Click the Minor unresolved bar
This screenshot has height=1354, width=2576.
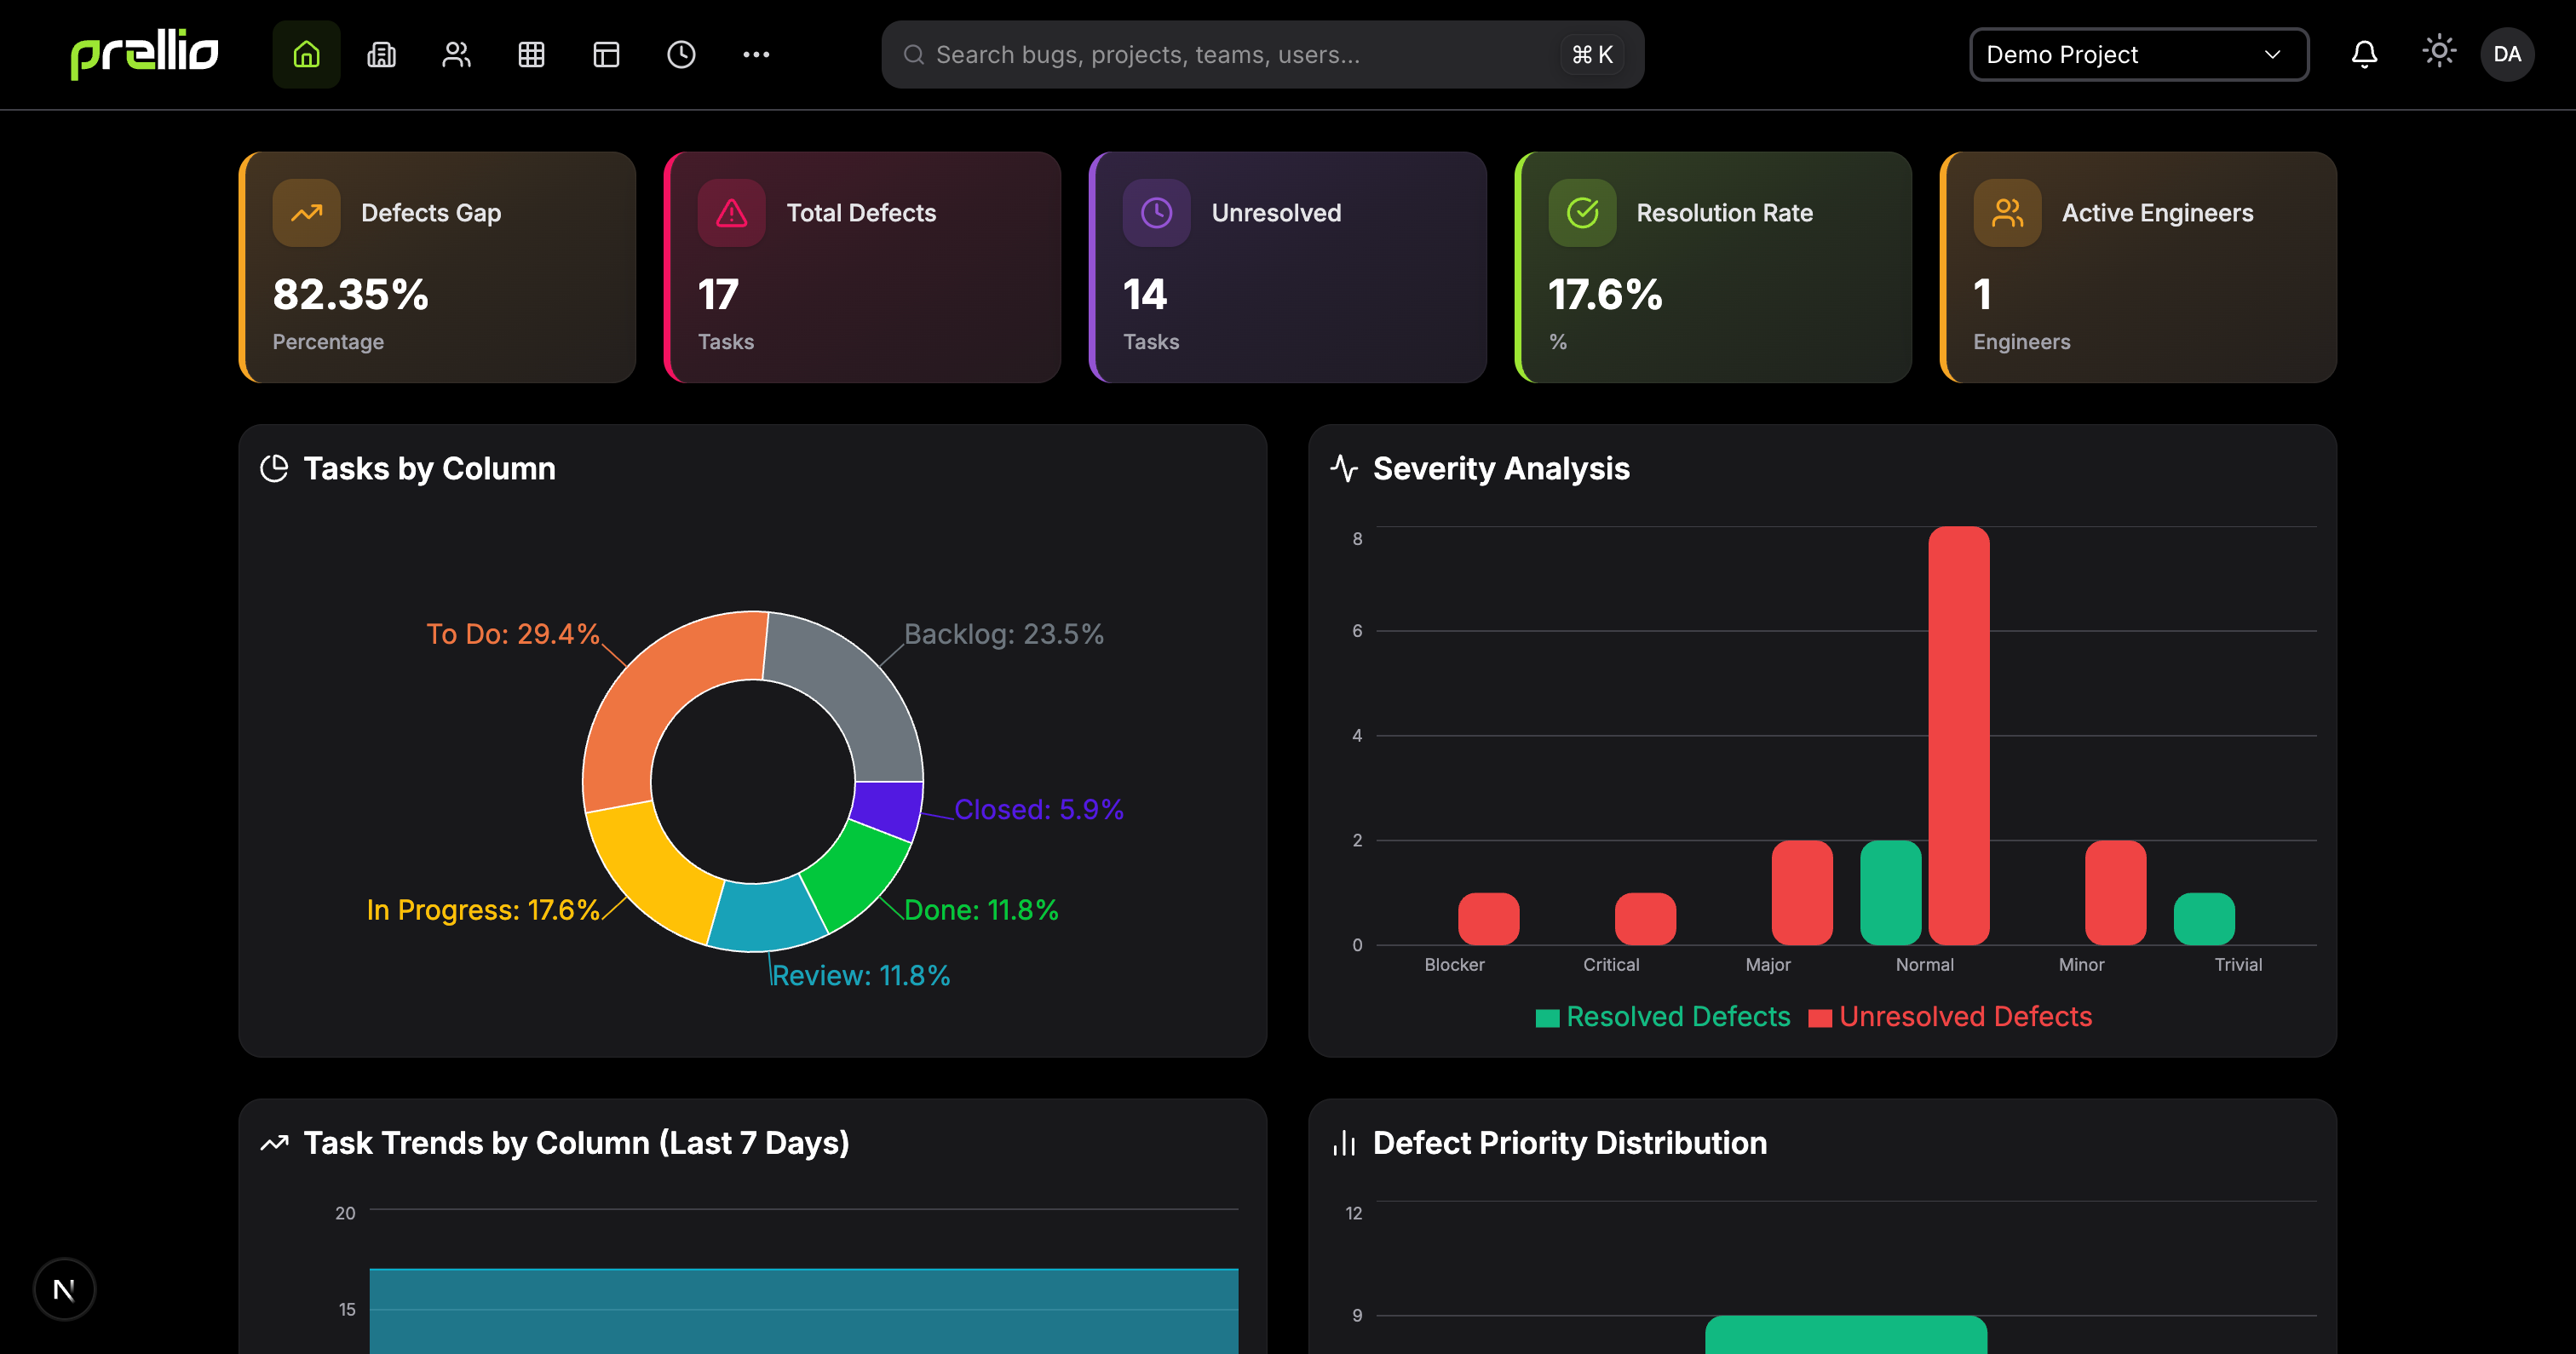point(2115,892)
